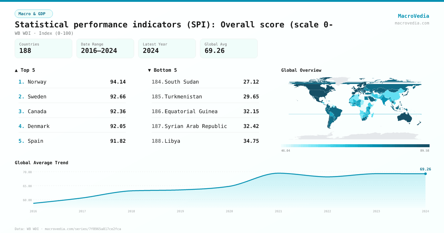Select the Macro & GDP category tab
Viewport: 444px width, 233px height.
tap(34, 13)
